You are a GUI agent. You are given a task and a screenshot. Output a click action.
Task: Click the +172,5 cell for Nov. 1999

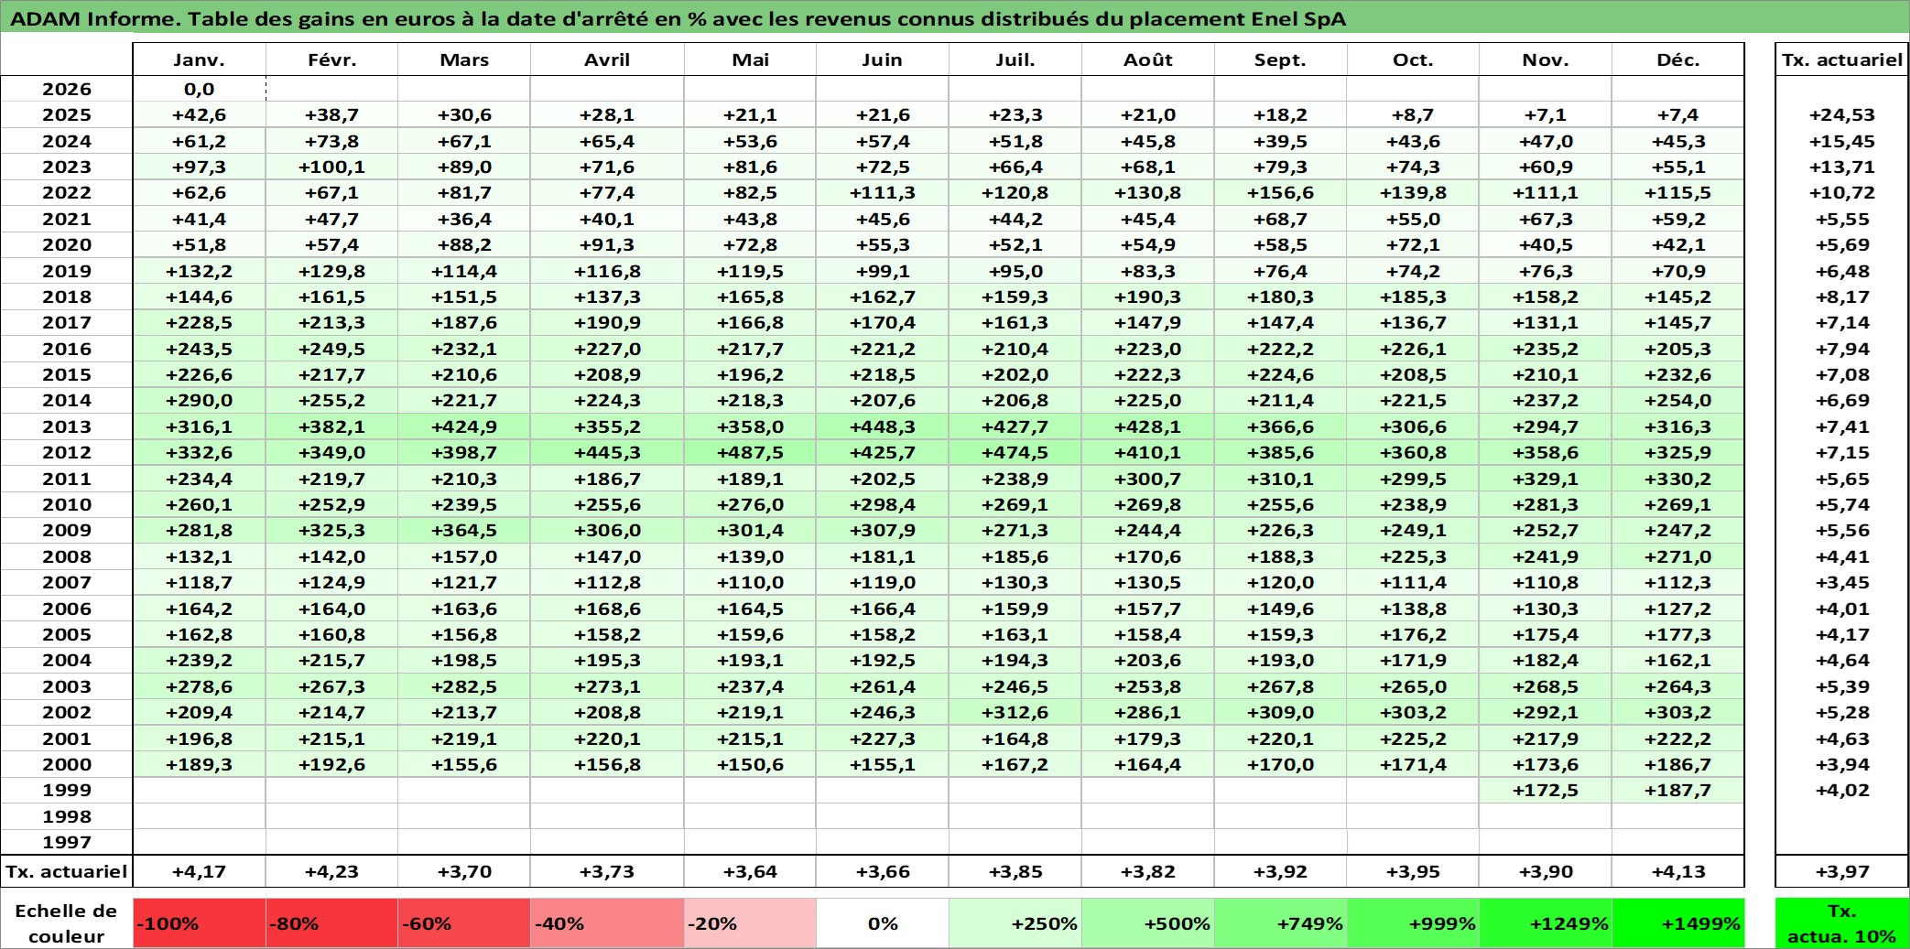1546,790
